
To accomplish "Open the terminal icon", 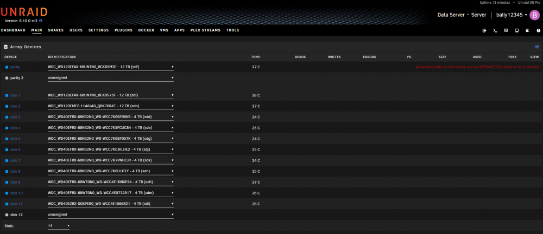I will pyautogui.click(x=495, y=30).
